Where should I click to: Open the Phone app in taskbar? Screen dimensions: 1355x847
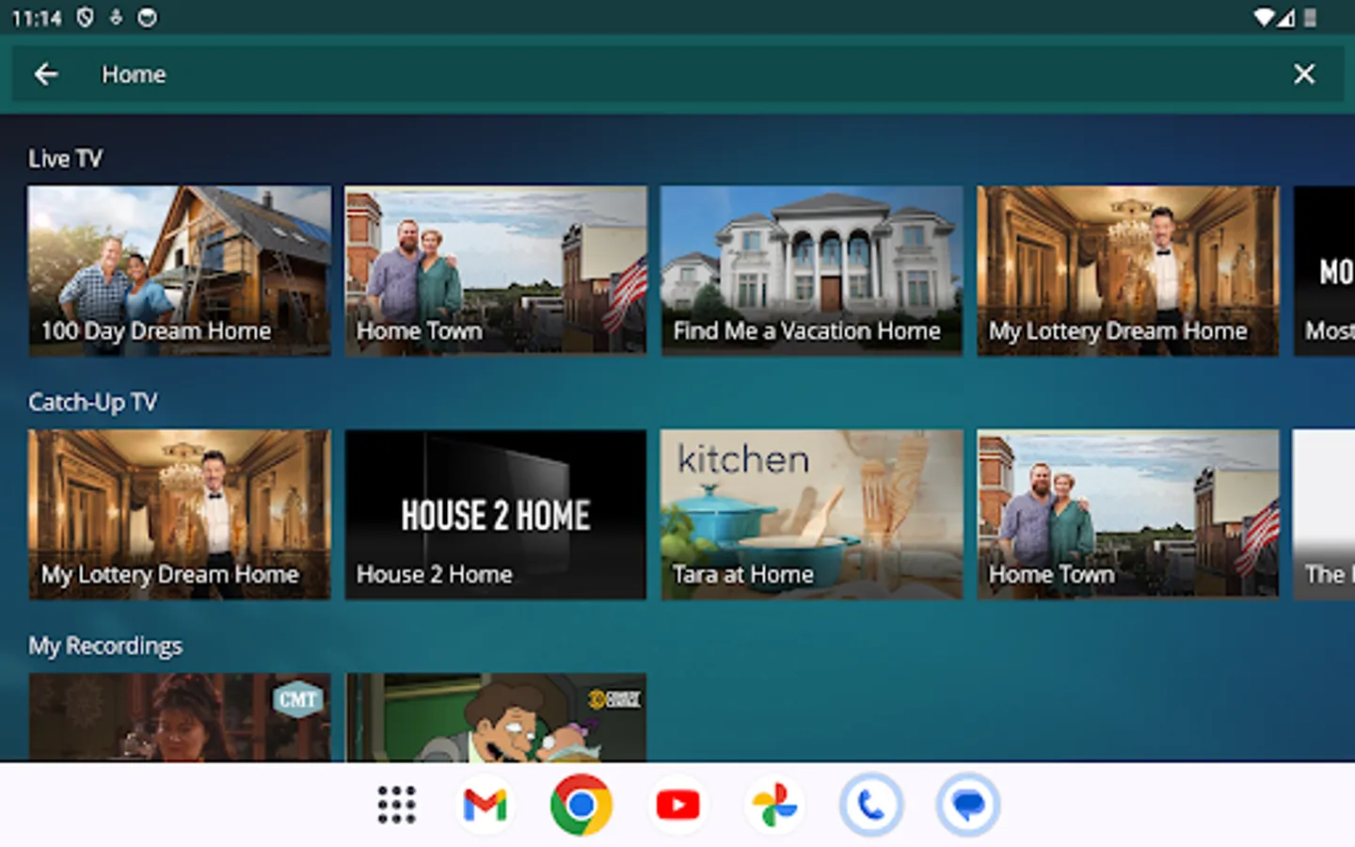point(871,805)
